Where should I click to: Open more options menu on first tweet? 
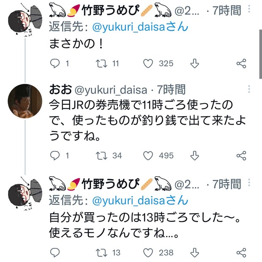click(249, 9)
